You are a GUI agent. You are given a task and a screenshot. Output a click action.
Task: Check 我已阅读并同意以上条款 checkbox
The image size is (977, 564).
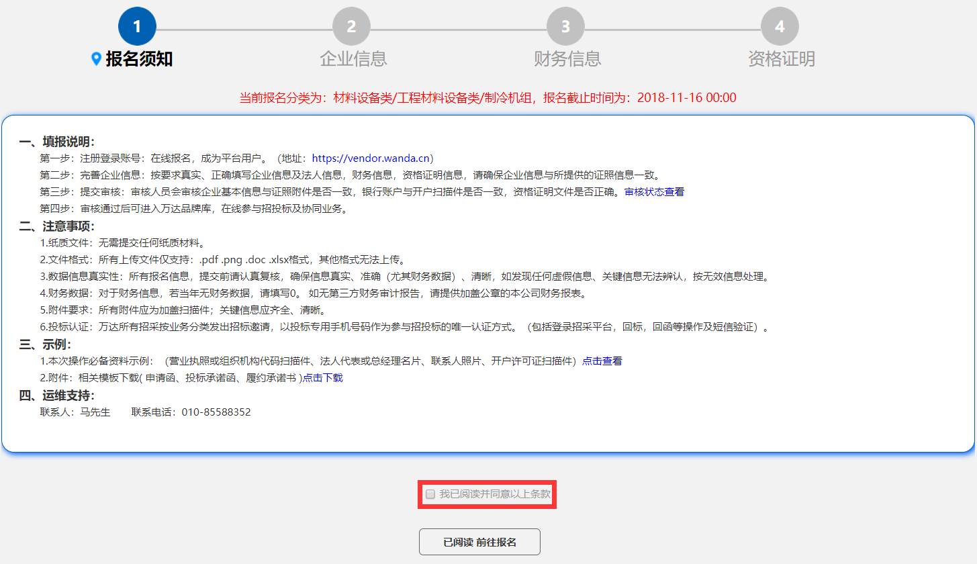click(x=430, y=494)
